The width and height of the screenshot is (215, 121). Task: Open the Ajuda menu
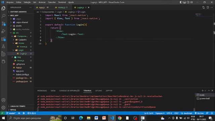pos(71,2)
